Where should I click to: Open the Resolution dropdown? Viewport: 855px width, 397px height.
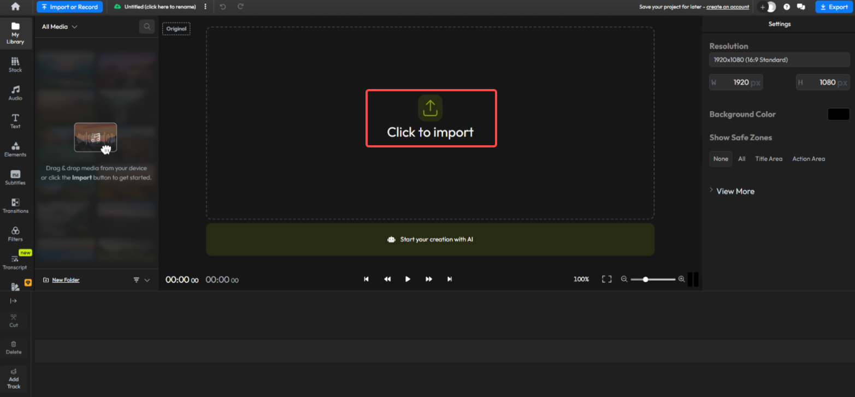[x=779, y=60]
